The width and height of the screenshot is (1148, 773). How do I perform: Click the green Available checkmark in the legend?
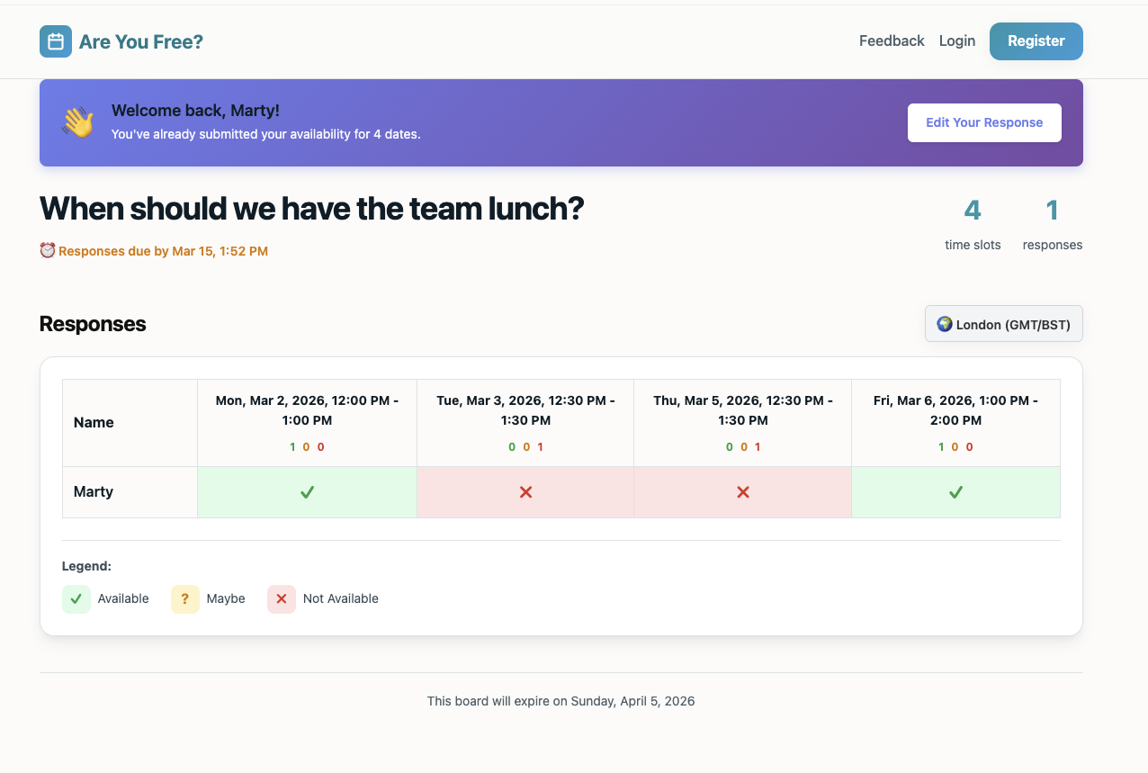pos(76,598)
